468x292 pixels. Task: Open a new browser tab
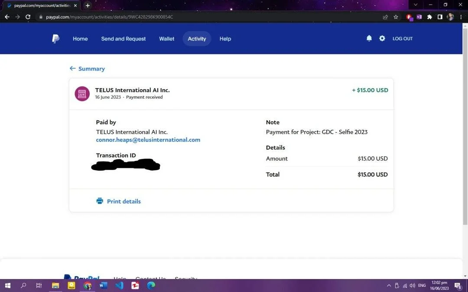click(x=88, y=5)
